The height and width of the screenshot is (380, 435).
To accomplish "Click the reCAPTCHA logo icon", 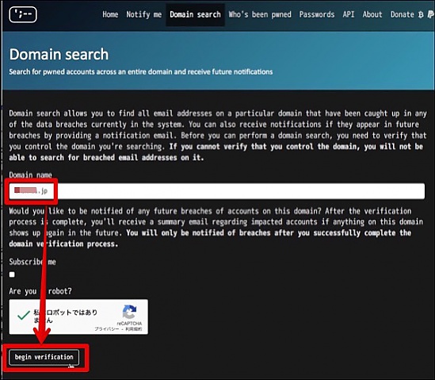I will (x=129, y=312).
